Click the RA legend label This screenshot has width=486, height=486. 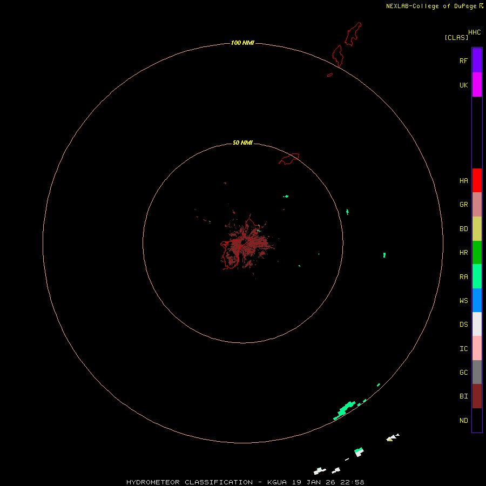(x=463, y=277)
